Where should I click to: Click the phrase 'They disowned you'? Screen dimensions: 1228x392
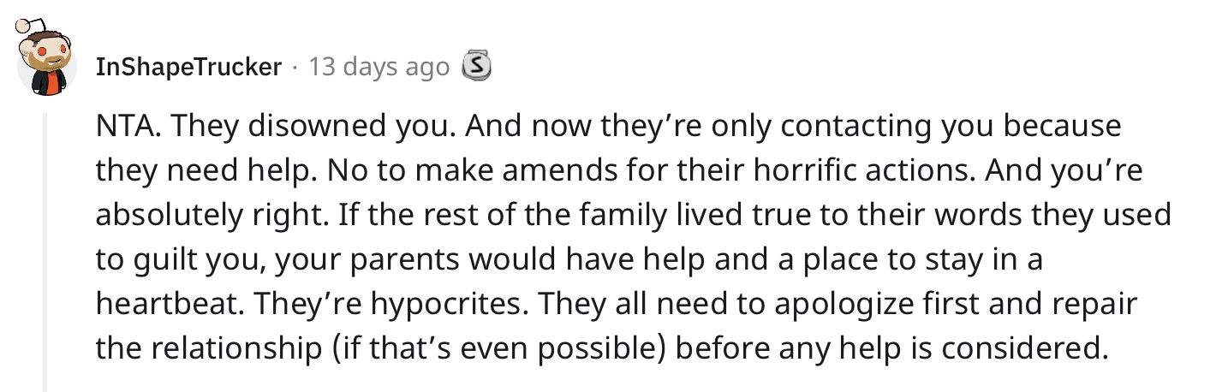click(x=267, y=127)
